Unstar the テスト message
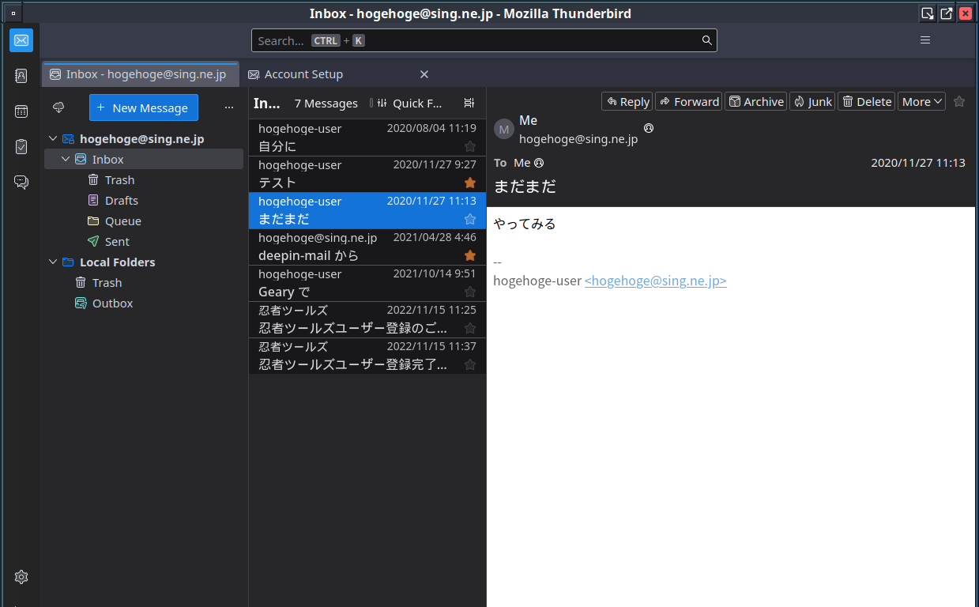 pos(470,183)
